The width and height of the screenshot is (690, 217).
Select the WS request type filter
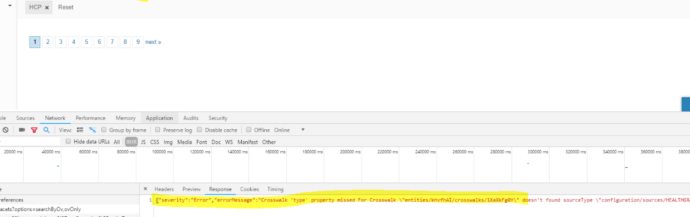(x=229, y=142)
